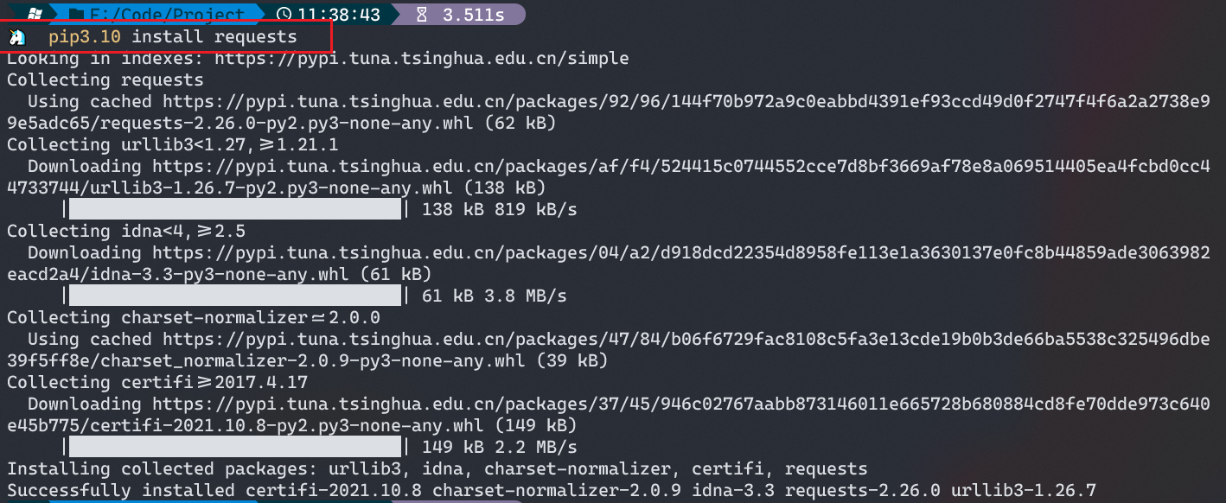The image size is (1226, 503).
Task: Click the prompt glyph before pip3.10
Action: pyautogui.click(x=16, y=37)
